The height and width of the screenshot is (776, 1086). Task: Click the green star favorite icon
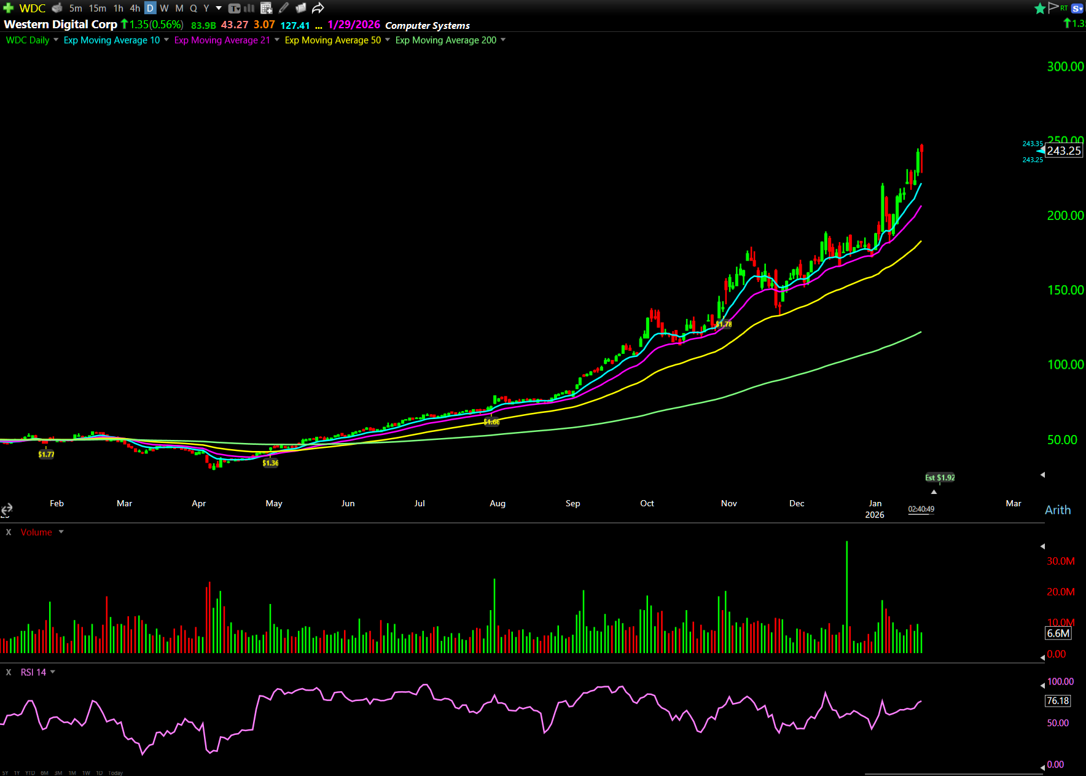tap(1039, 8)
